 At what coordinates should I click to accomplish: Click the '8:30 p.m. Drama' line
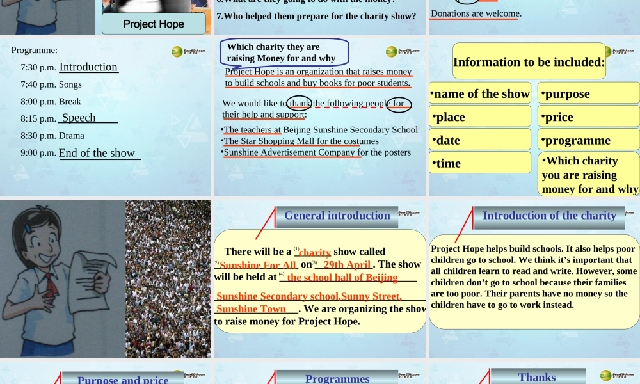pyautogui.click(x=52, y=136)
